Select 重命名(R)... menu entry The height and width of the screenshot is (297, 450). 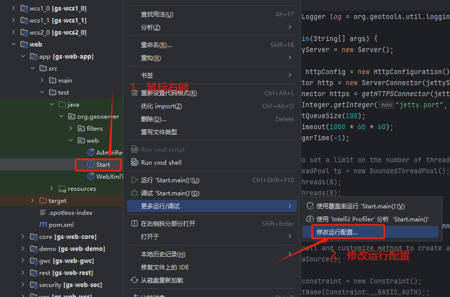pos(212,45)
